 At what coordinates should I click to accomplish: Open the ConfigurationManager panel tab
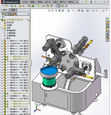pos(11,14)
